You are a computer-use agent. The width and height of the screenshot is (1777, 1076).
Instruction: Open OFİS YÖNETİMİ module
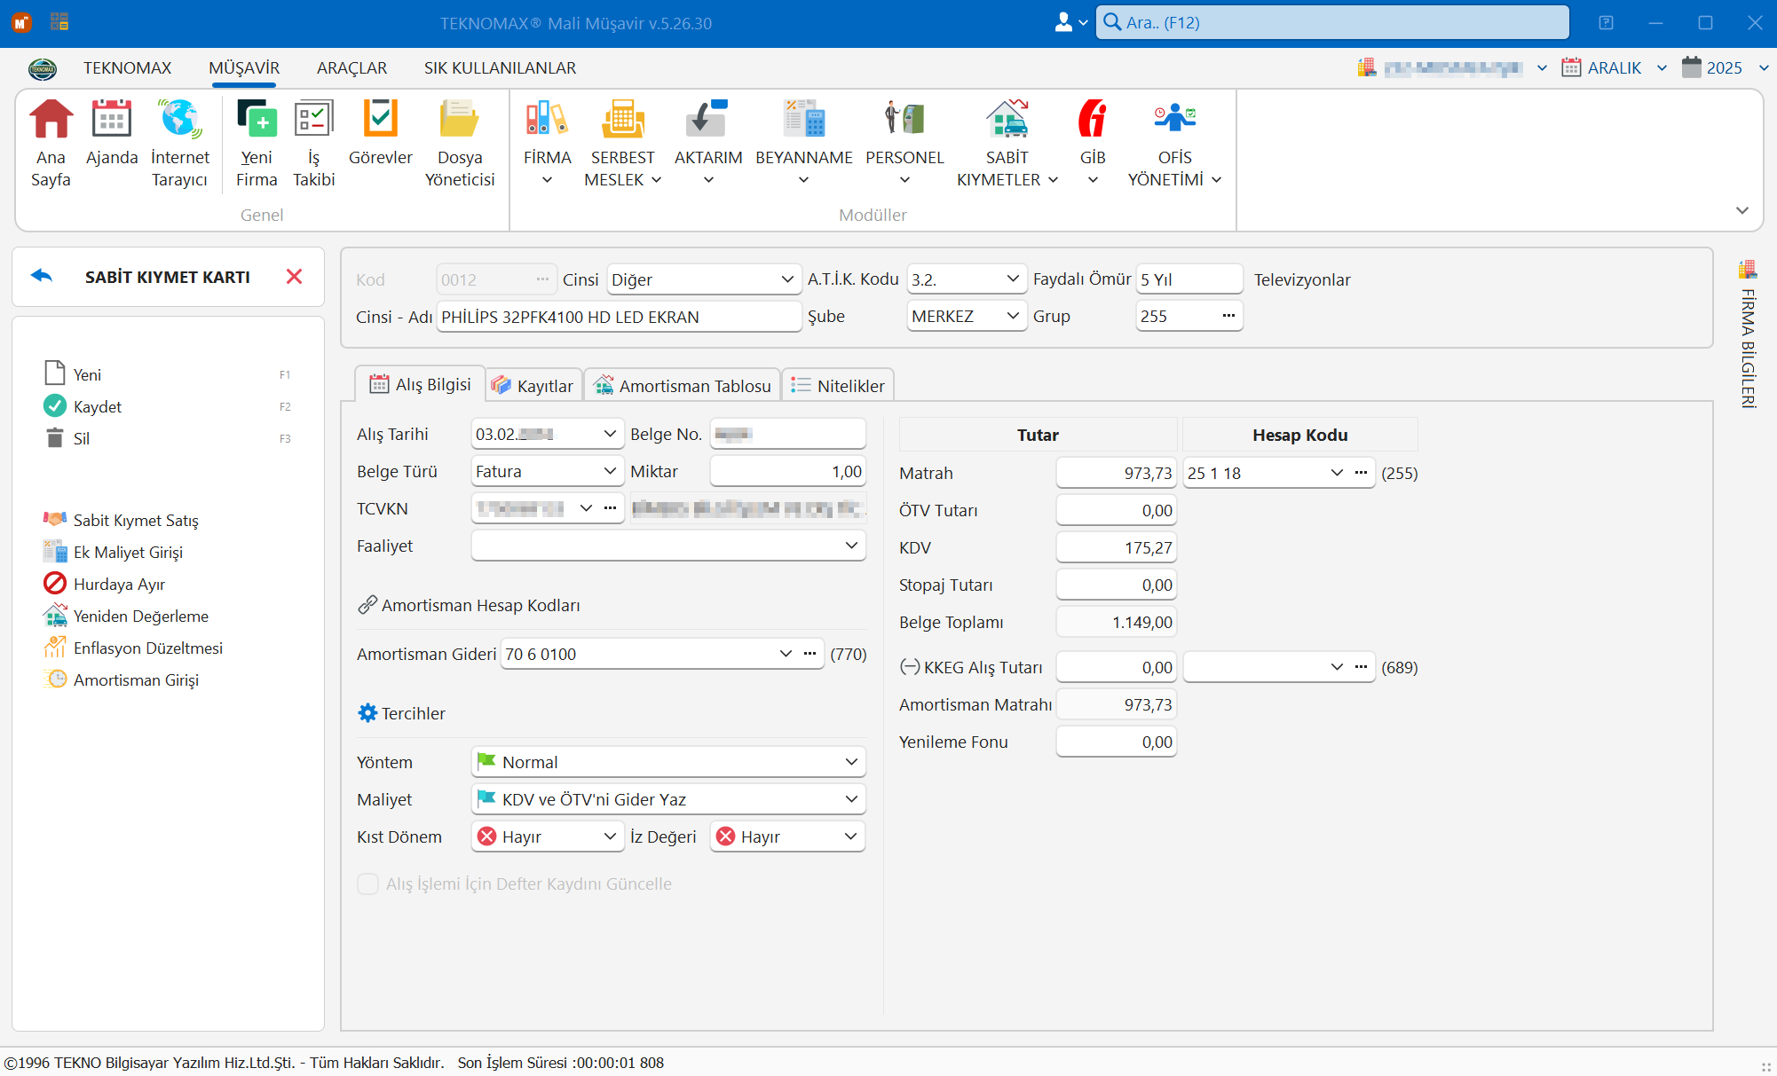point(1175,144)
